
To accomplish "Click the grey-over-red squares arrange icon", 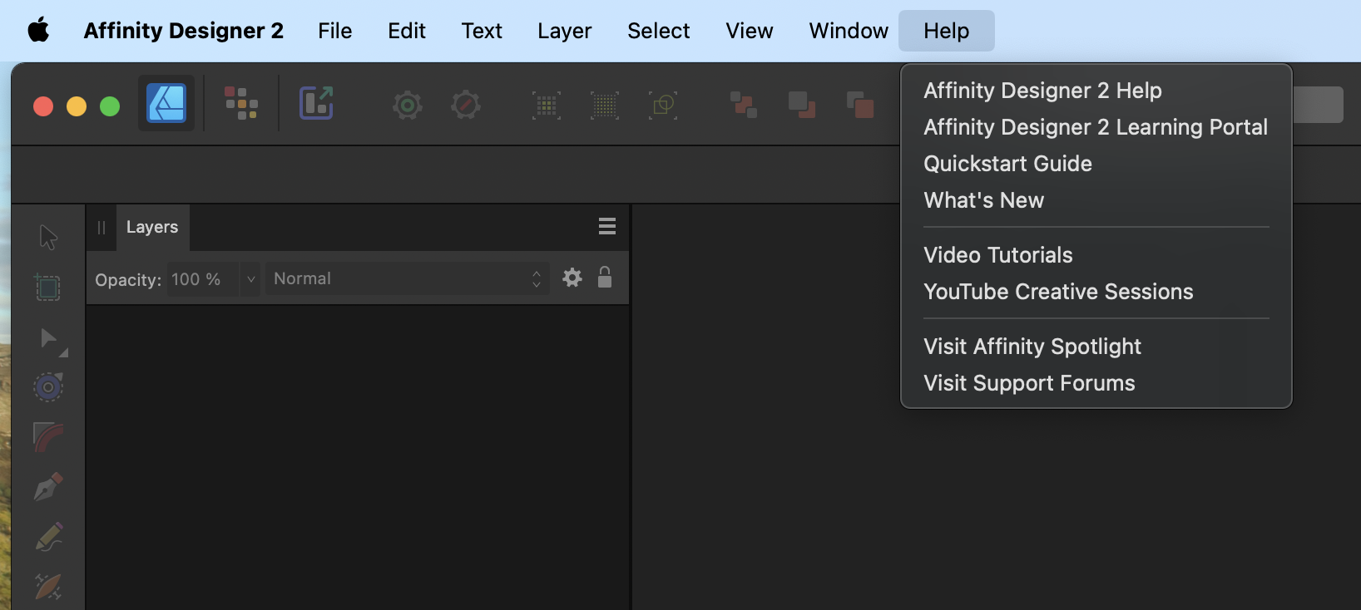I will pos(802,106).
